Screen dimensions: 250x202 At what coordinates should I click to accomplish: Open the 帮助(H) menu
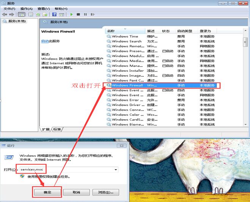tap(61, 9)
